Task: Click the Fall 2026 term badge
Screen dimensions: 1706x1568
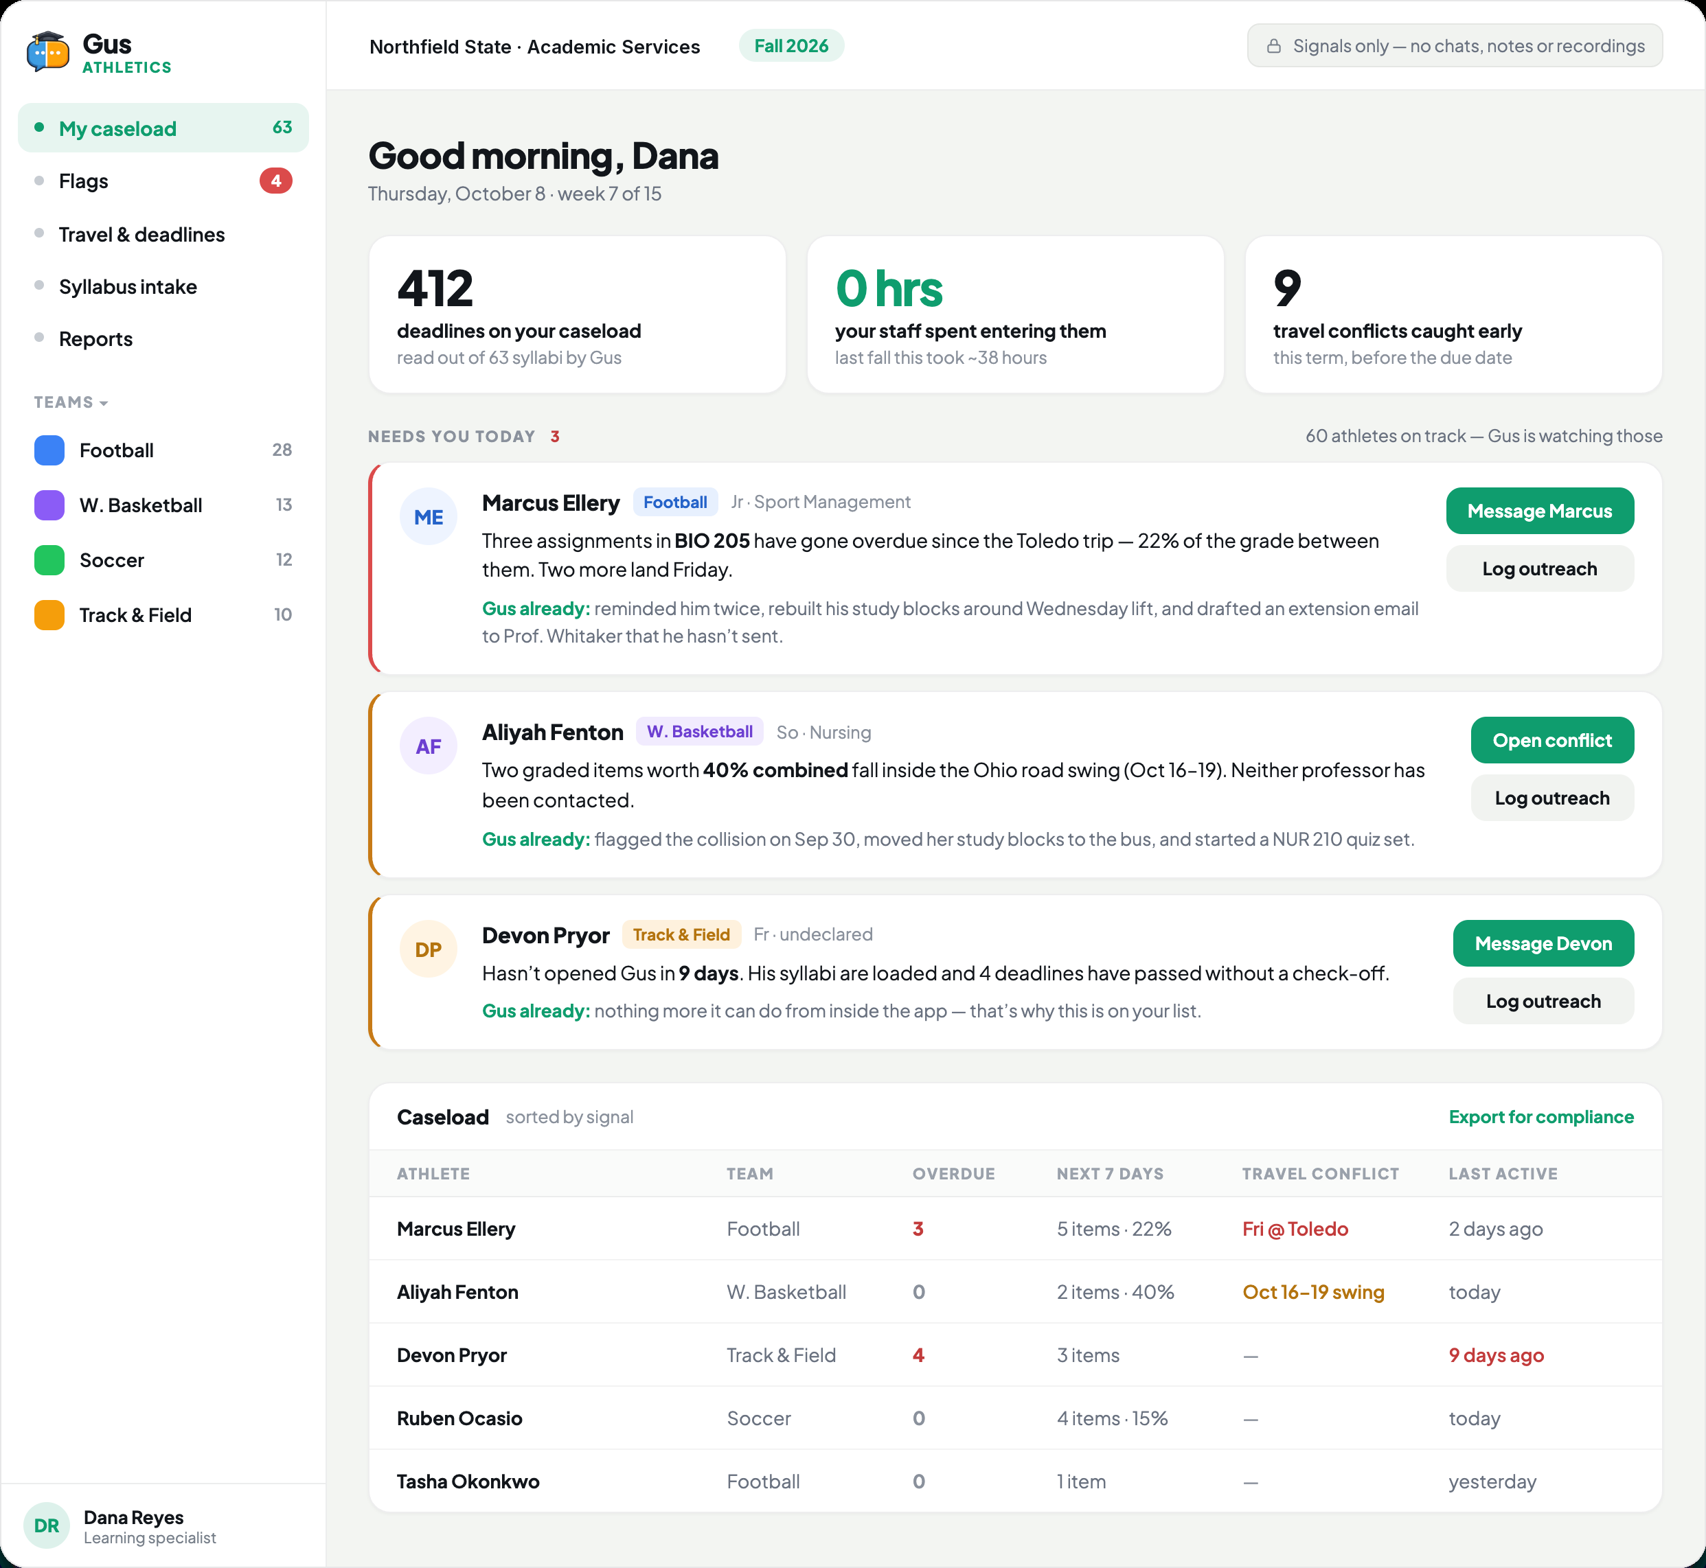Action: [791, 46]
